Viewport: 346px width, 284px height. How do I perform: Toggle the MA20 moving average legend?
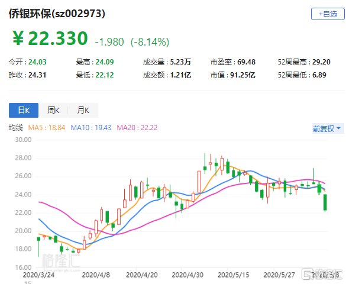point(137,128)
